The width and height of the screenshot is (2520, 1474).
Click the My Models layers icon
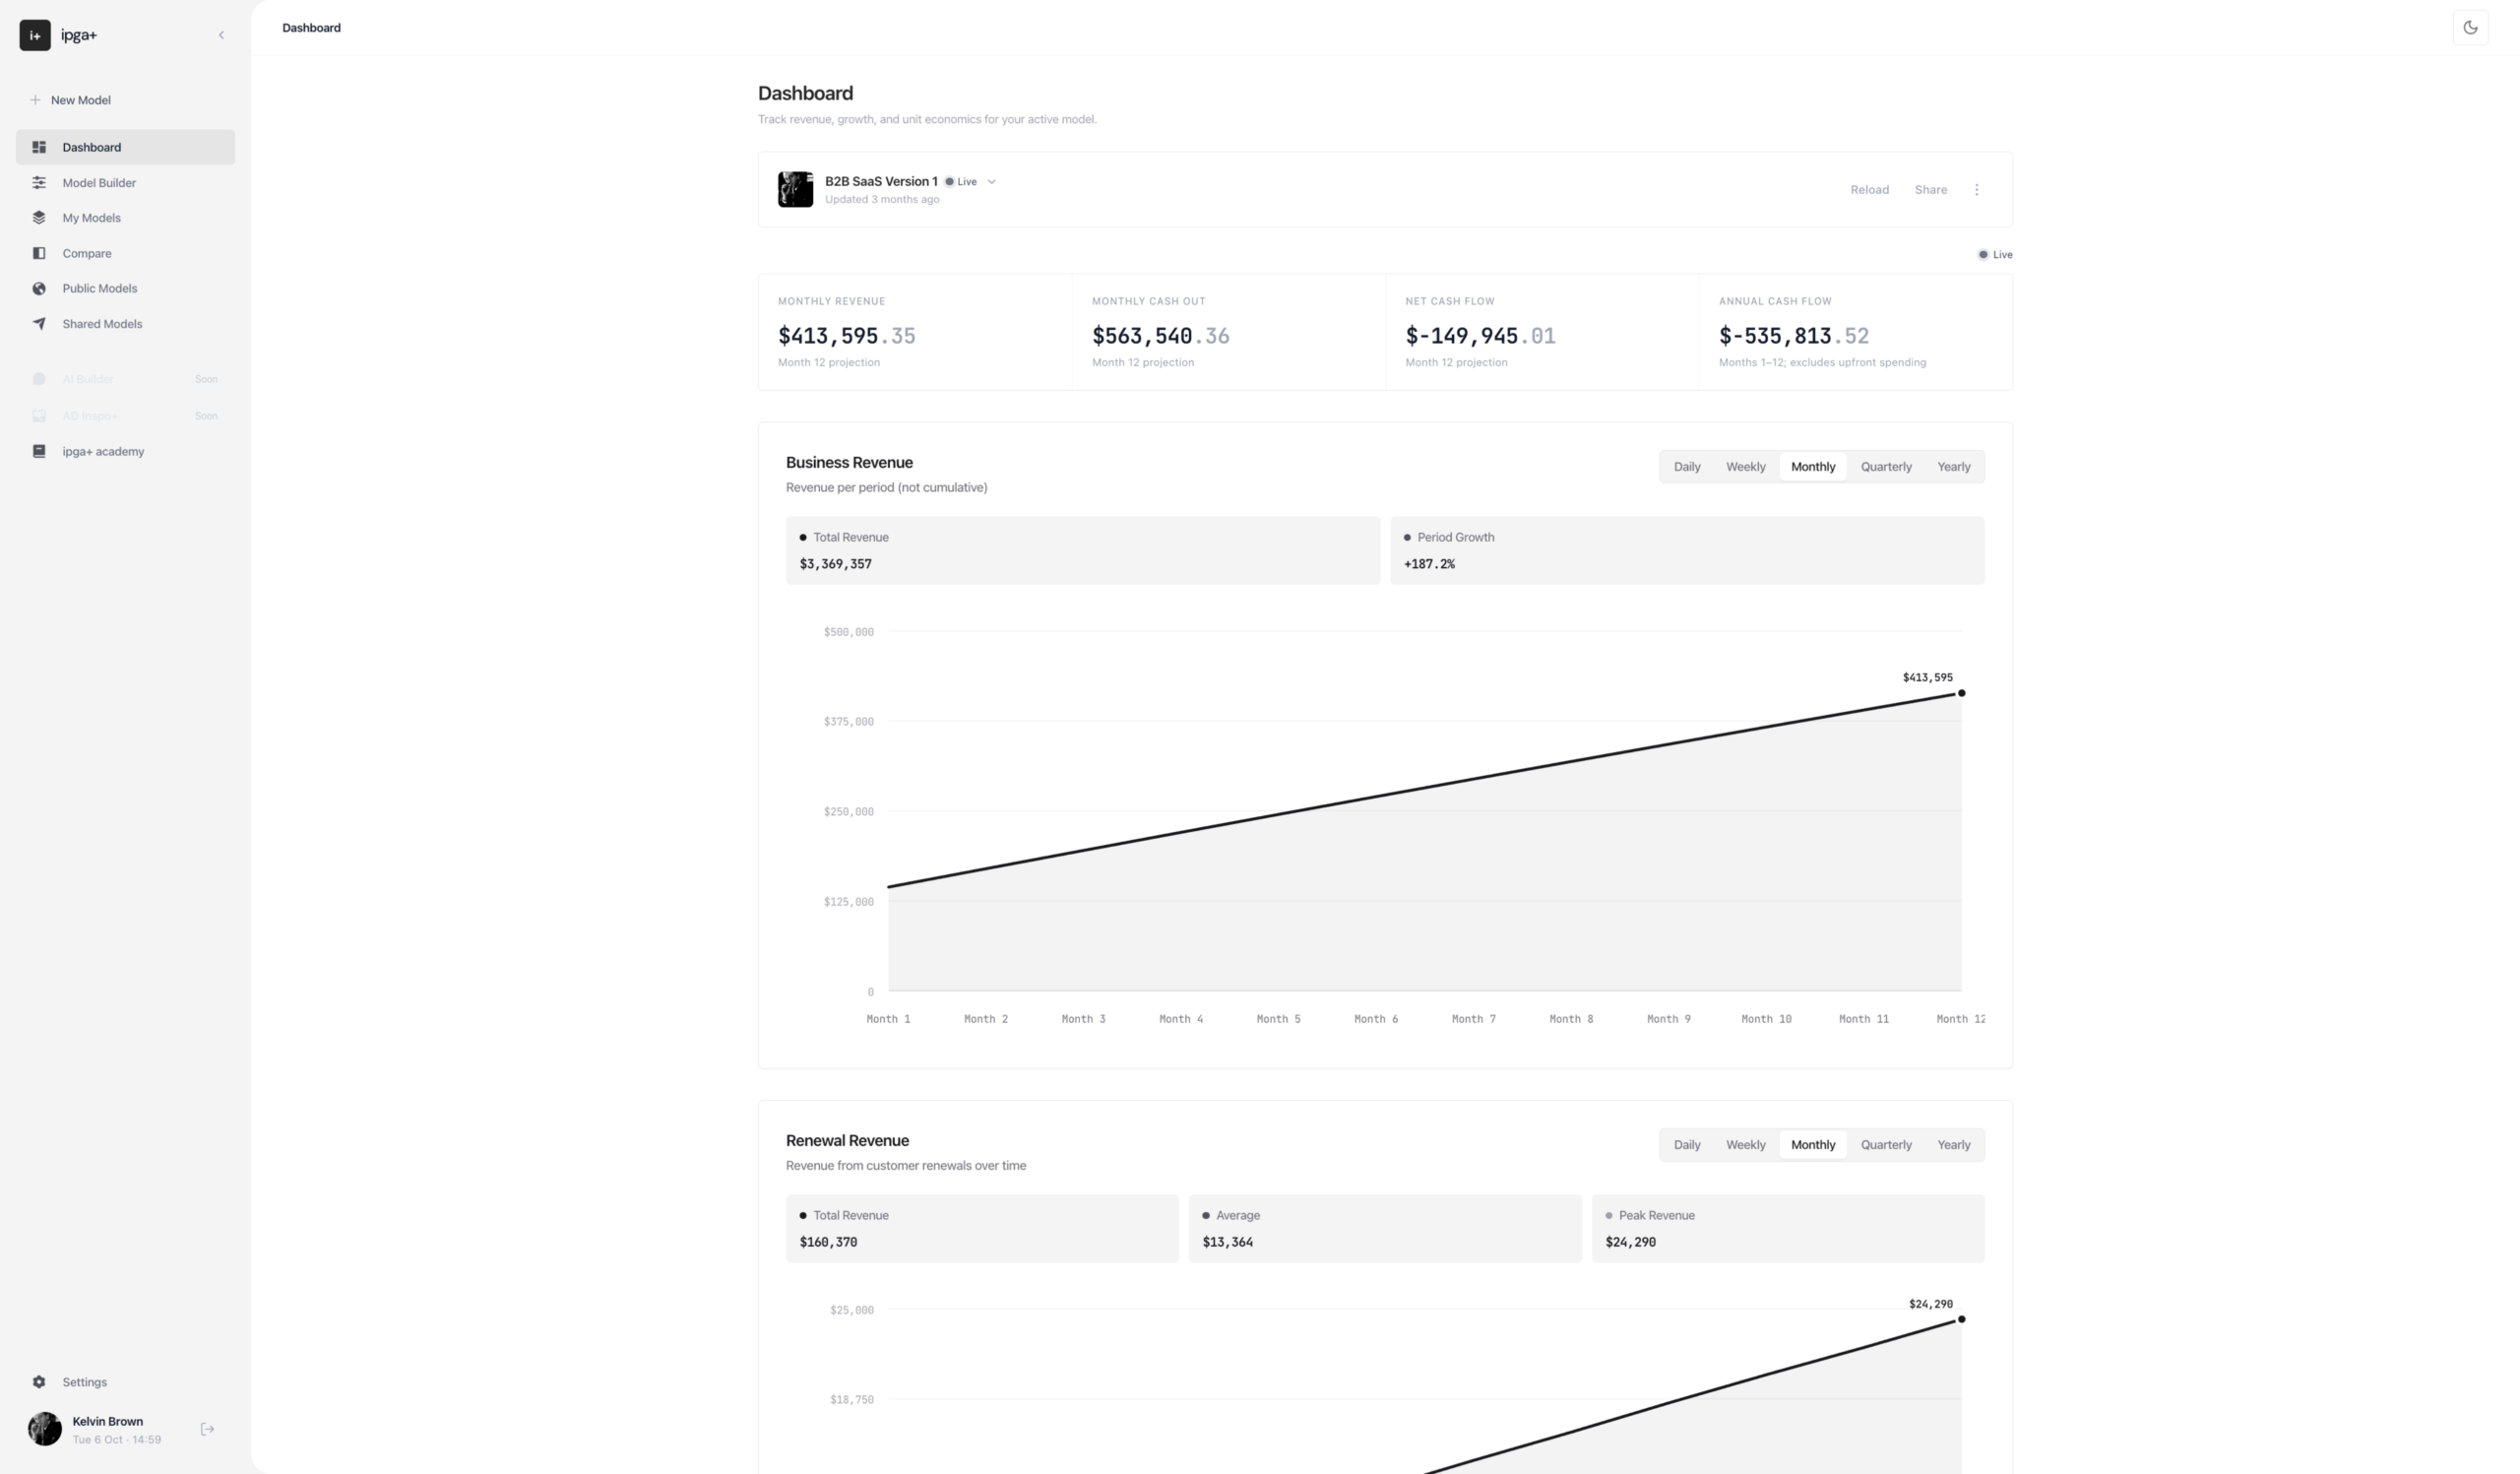click(39, 218)
